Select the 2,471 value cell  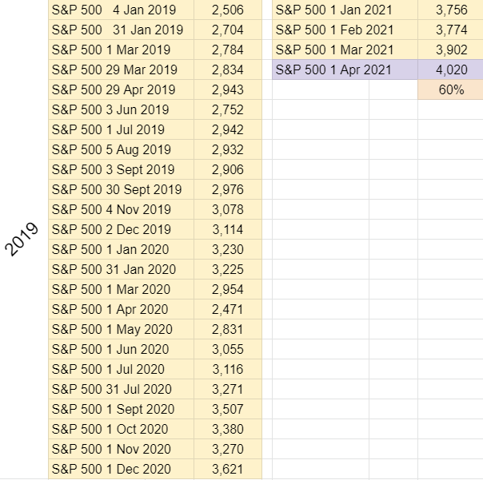[x=228, y=309]
